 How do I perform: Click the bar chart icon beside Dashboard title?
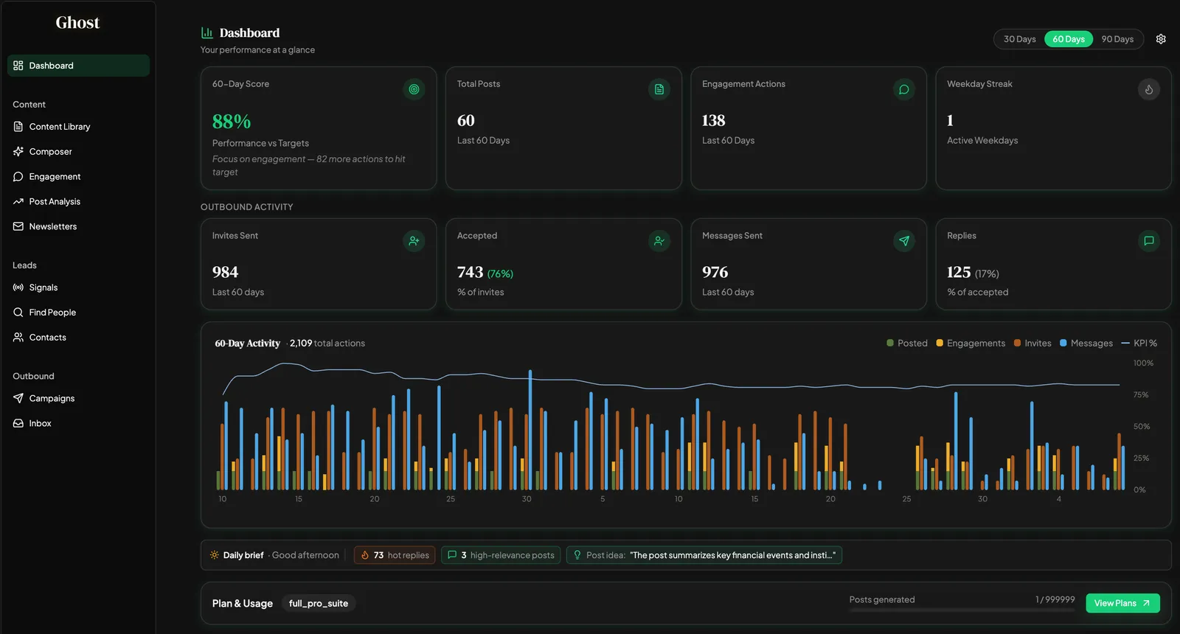tap(207, 33)
